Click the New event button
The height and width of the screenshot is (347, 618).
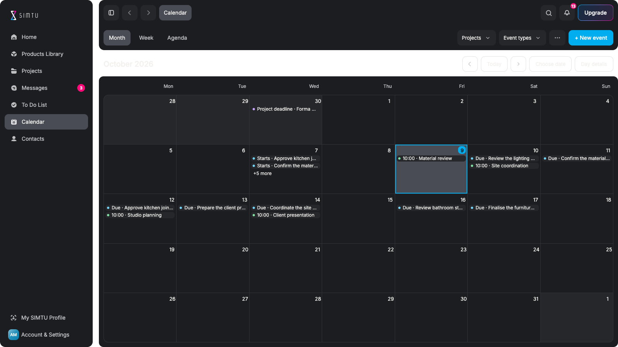[x=591, y=38]
